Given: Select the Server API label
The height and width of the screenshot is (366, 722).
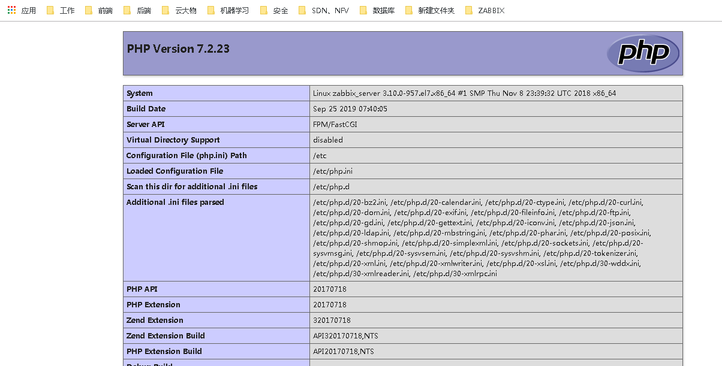Looking at the screenshot, I should (x=145, y=125).
